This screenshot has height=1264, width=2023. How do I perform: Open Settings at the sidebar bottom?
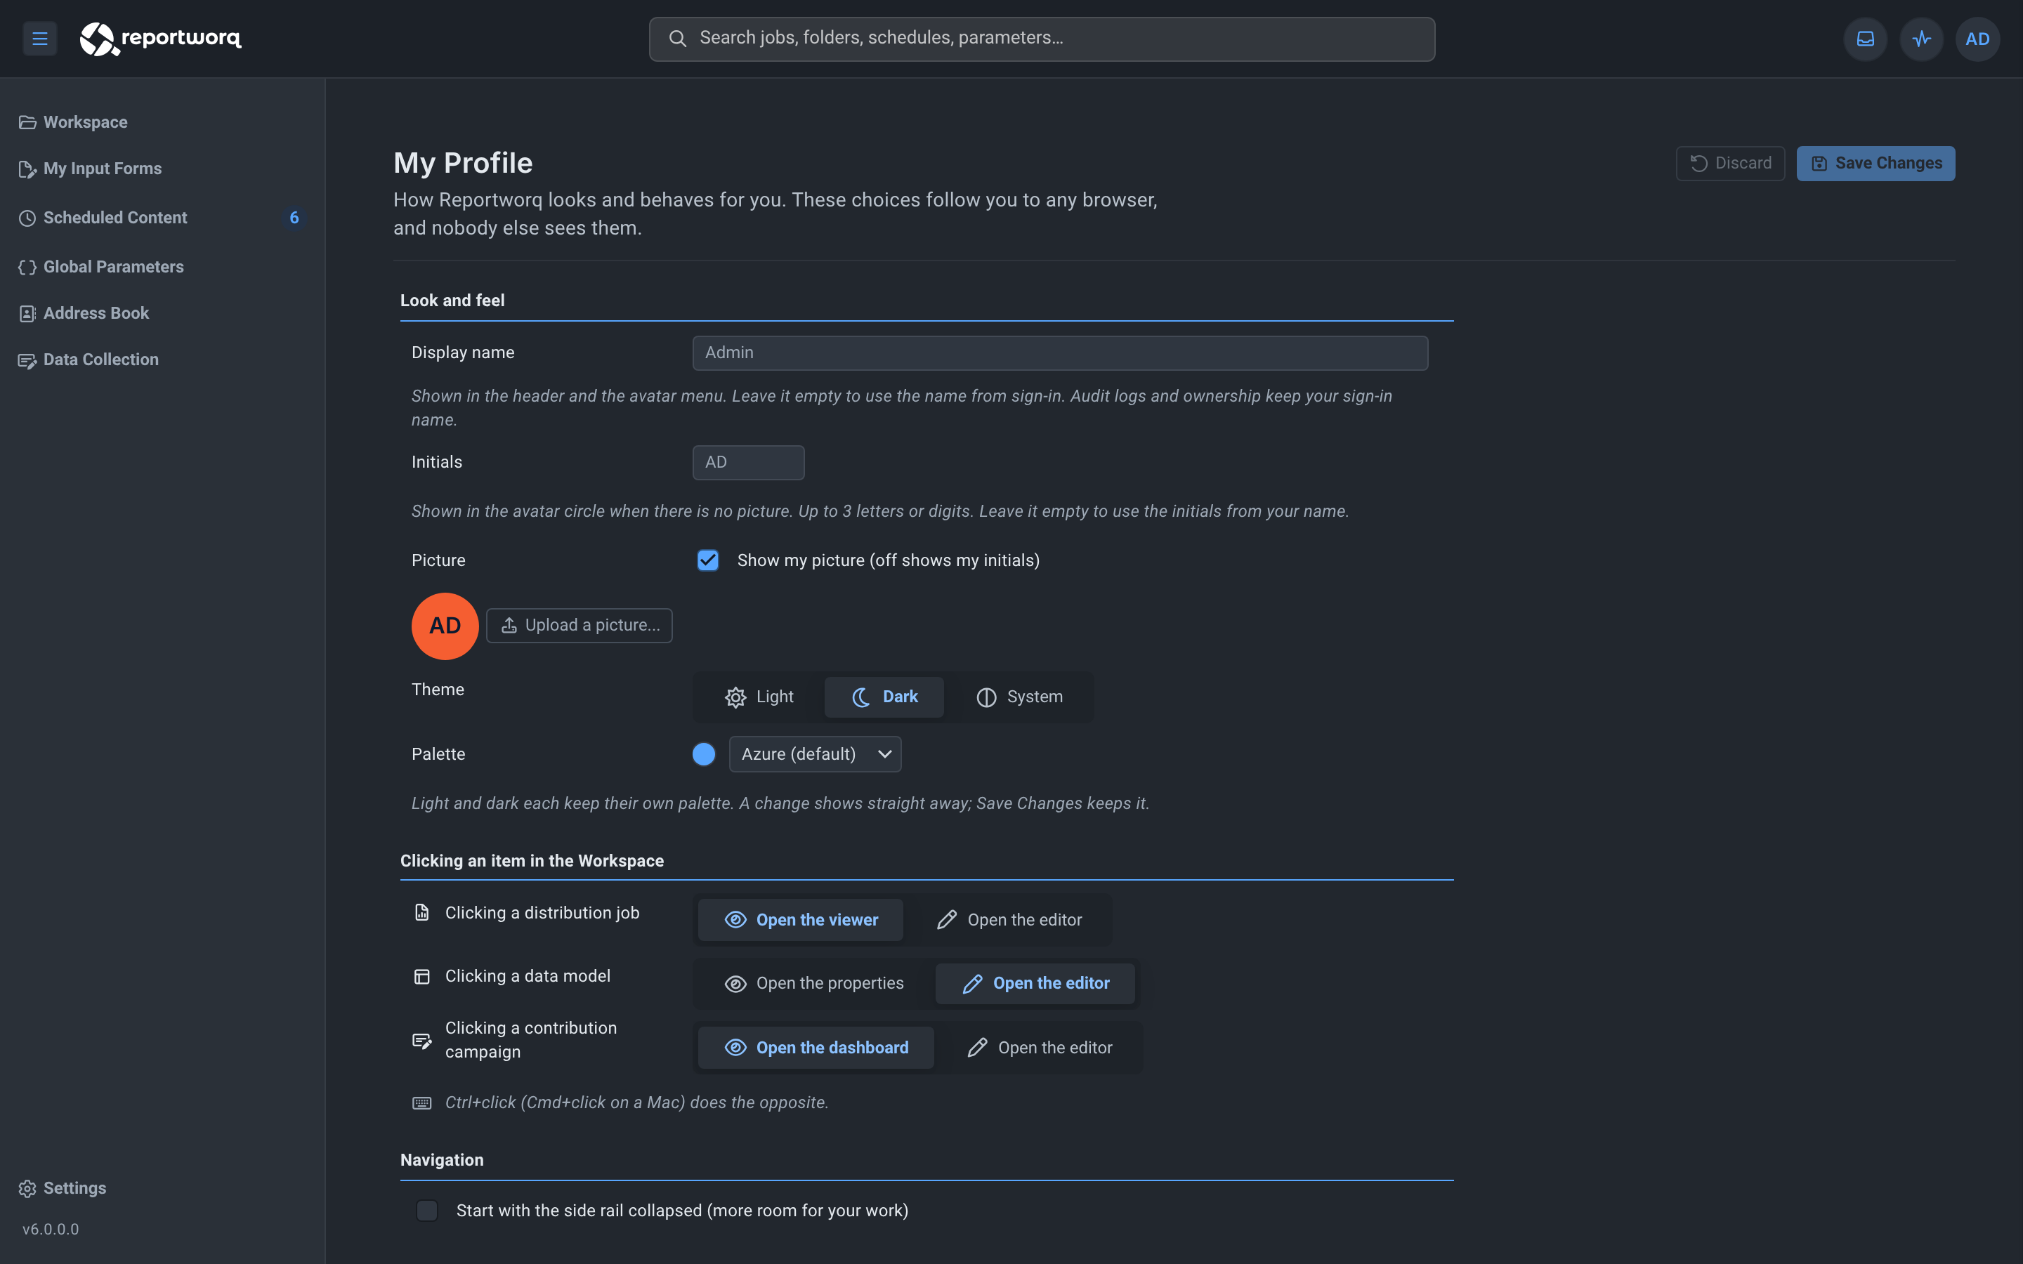[x=162, y=1188]
